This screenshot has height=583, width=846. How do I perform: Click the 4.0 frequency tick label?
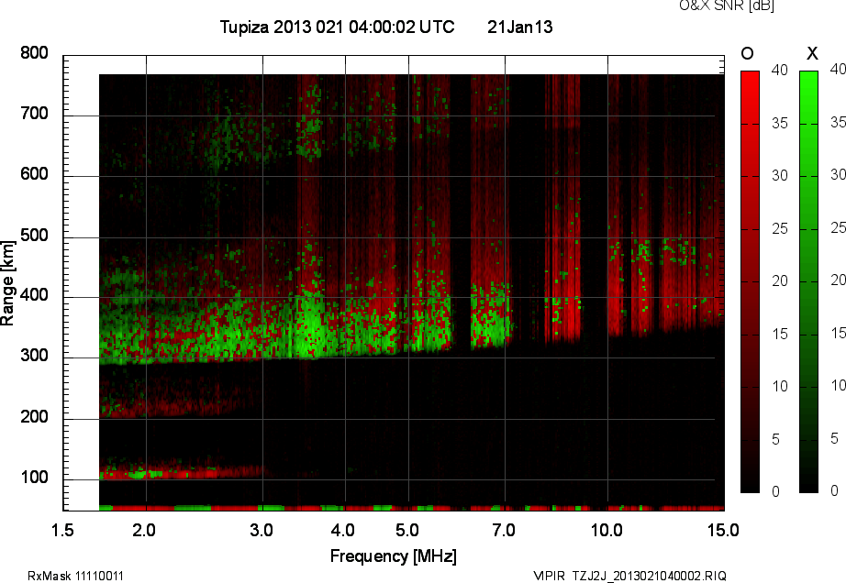coord(342,531)
